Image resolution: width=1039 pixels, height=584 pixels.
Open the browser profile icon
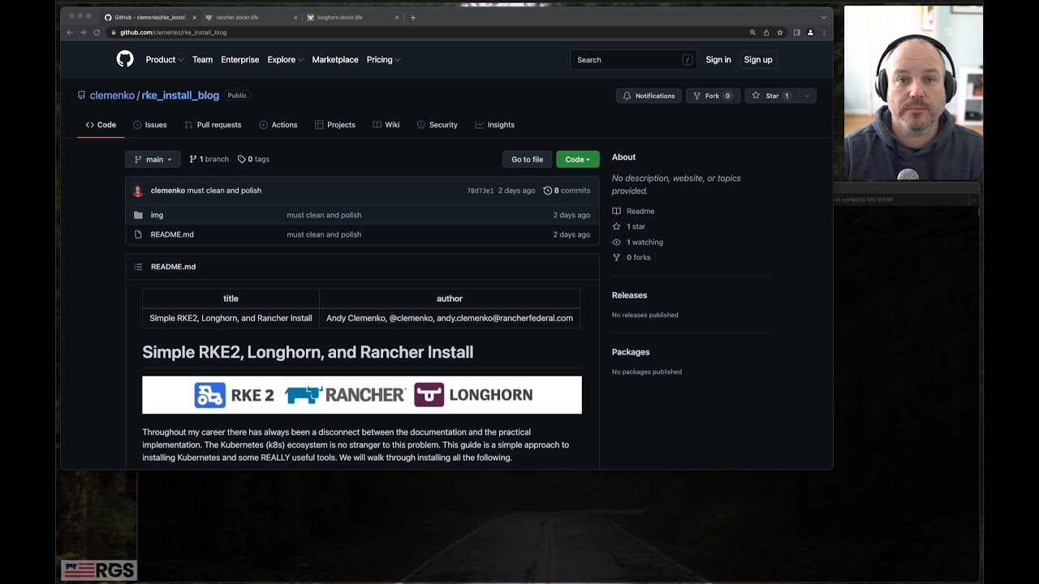click(810, 32)
